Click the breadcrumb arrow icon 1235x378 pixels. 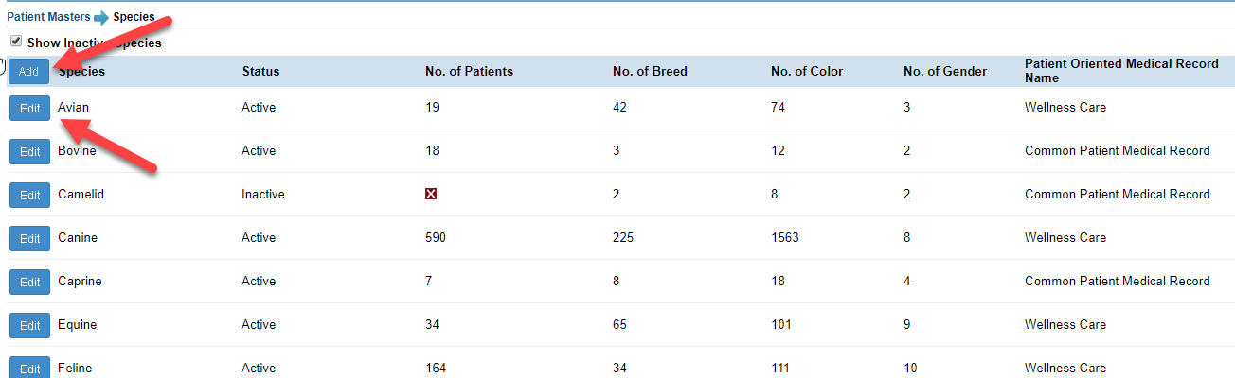[101, 17]
